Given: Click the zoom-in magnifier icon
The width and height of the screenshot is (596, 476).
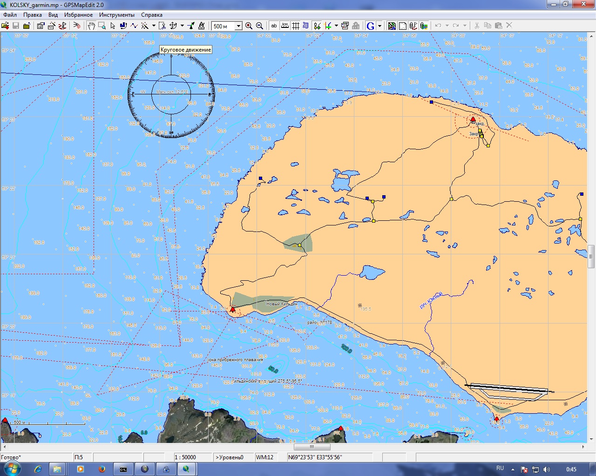Looking at the screenshot, I should point(249,26).
